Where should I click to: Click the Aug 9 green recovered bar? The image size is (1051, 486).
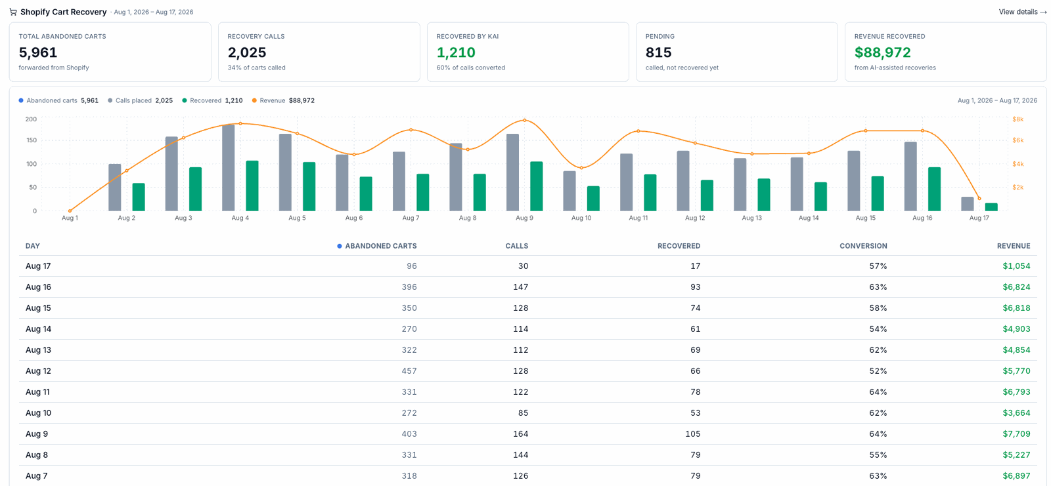click(537, 186)
